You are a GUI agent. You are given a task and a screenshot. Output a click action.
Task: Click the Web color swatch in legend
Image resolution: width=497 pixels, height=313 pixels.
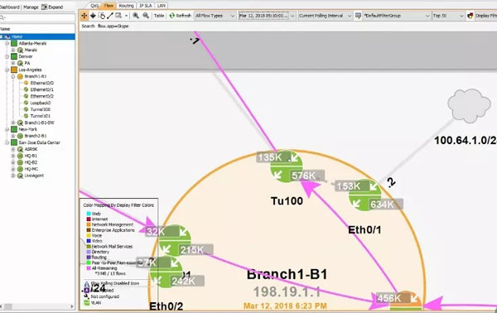[x=89, y=214]
